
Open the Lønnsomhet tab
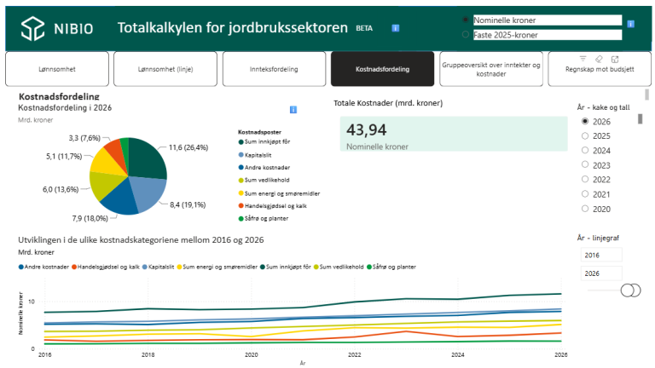coord(57,69)
